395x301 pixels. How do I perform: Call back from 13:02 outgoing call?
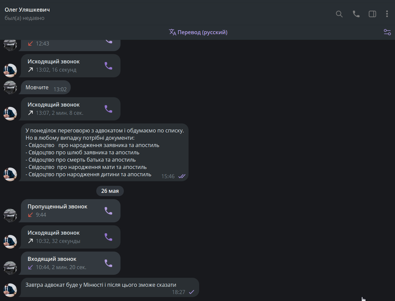click(x=109, y=66)
